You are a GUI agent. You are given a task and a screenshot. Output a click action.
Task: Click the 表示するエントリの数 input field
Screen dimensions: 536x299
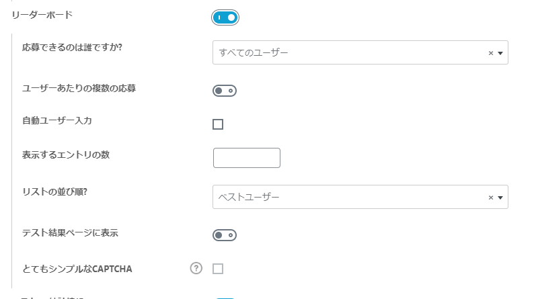click(246, 158)
